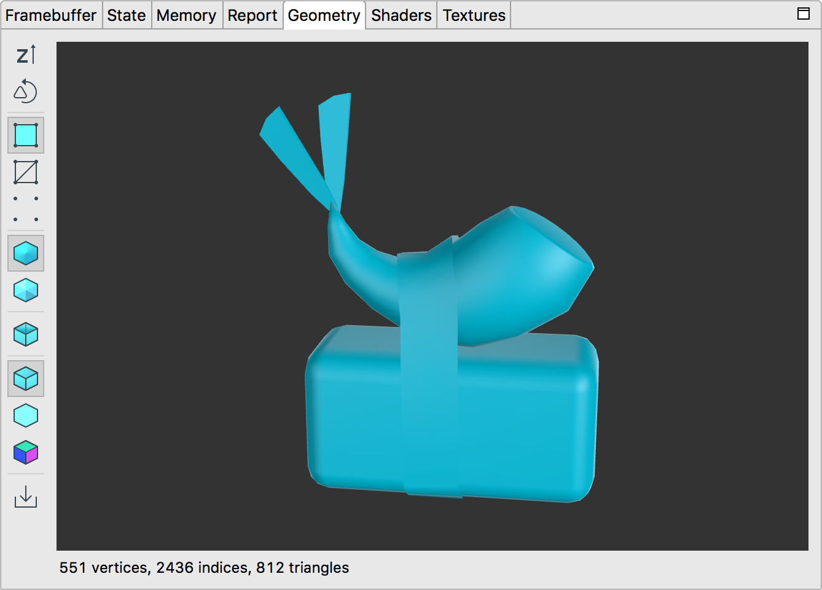The image size is (822, 590).
Task: Toggle backface culling cube icon
Action: 26,334
